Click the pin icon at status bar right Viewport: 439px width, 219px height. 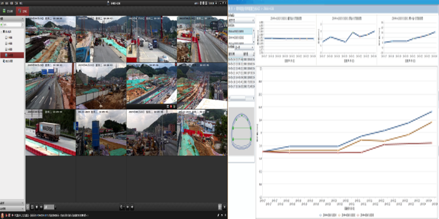(x=218, y=215)
